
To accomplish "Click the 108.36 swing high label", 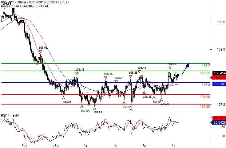I will 108,74.
